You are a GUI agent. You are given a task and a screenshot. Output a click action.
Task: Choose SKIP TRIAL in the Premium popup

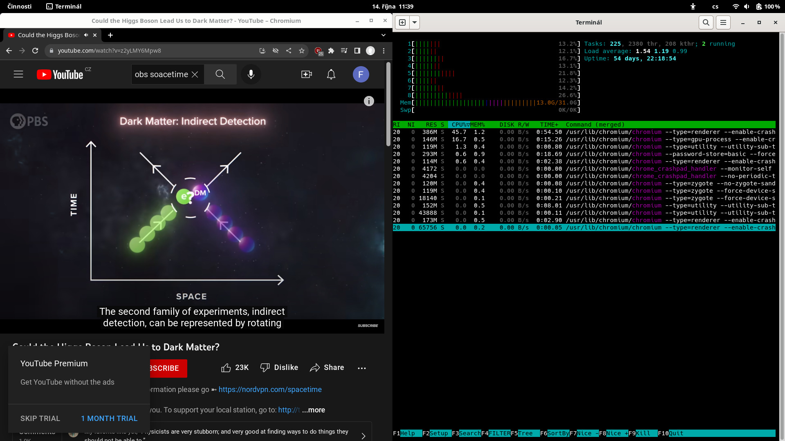40,419
